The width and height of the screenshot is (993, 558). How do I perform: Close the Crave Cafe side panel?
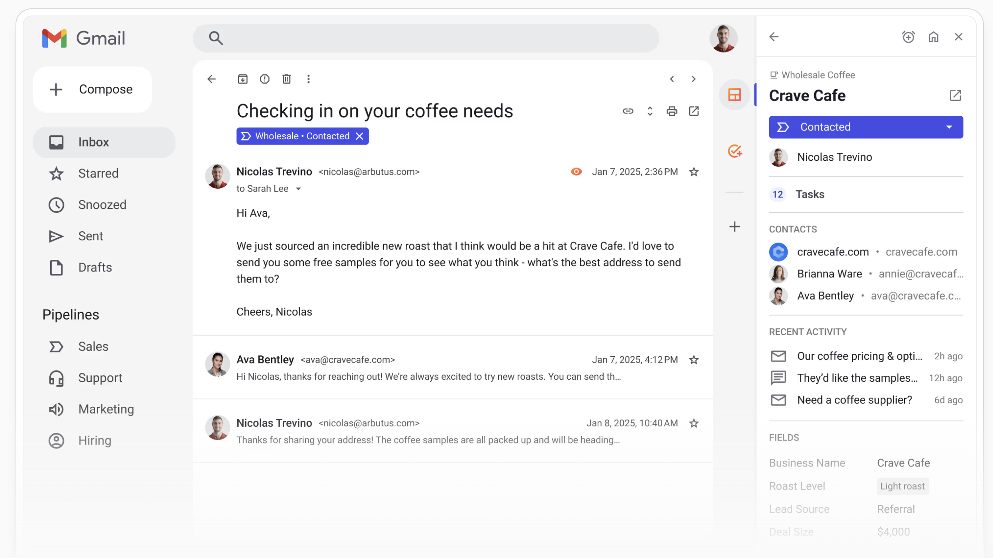coord(958,37)
